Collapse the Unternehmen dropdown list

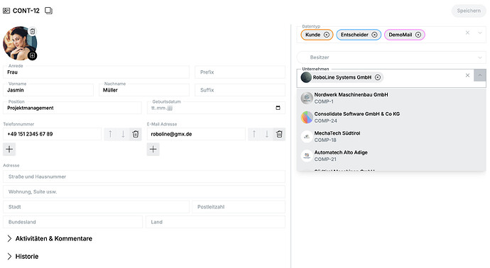(x=480, y=75)
